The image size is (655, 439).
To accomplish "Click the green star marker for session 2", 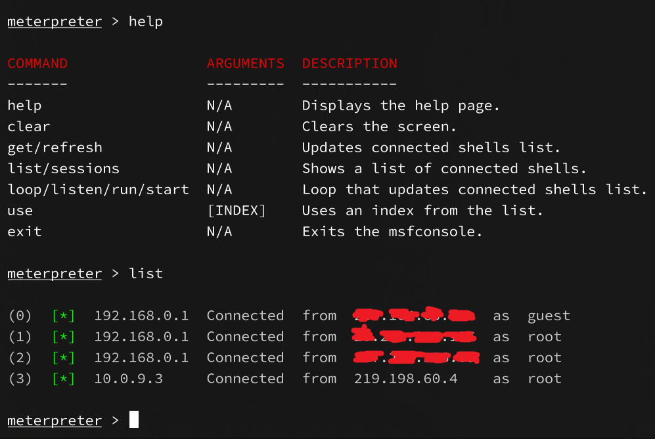I will pos(63,358).
